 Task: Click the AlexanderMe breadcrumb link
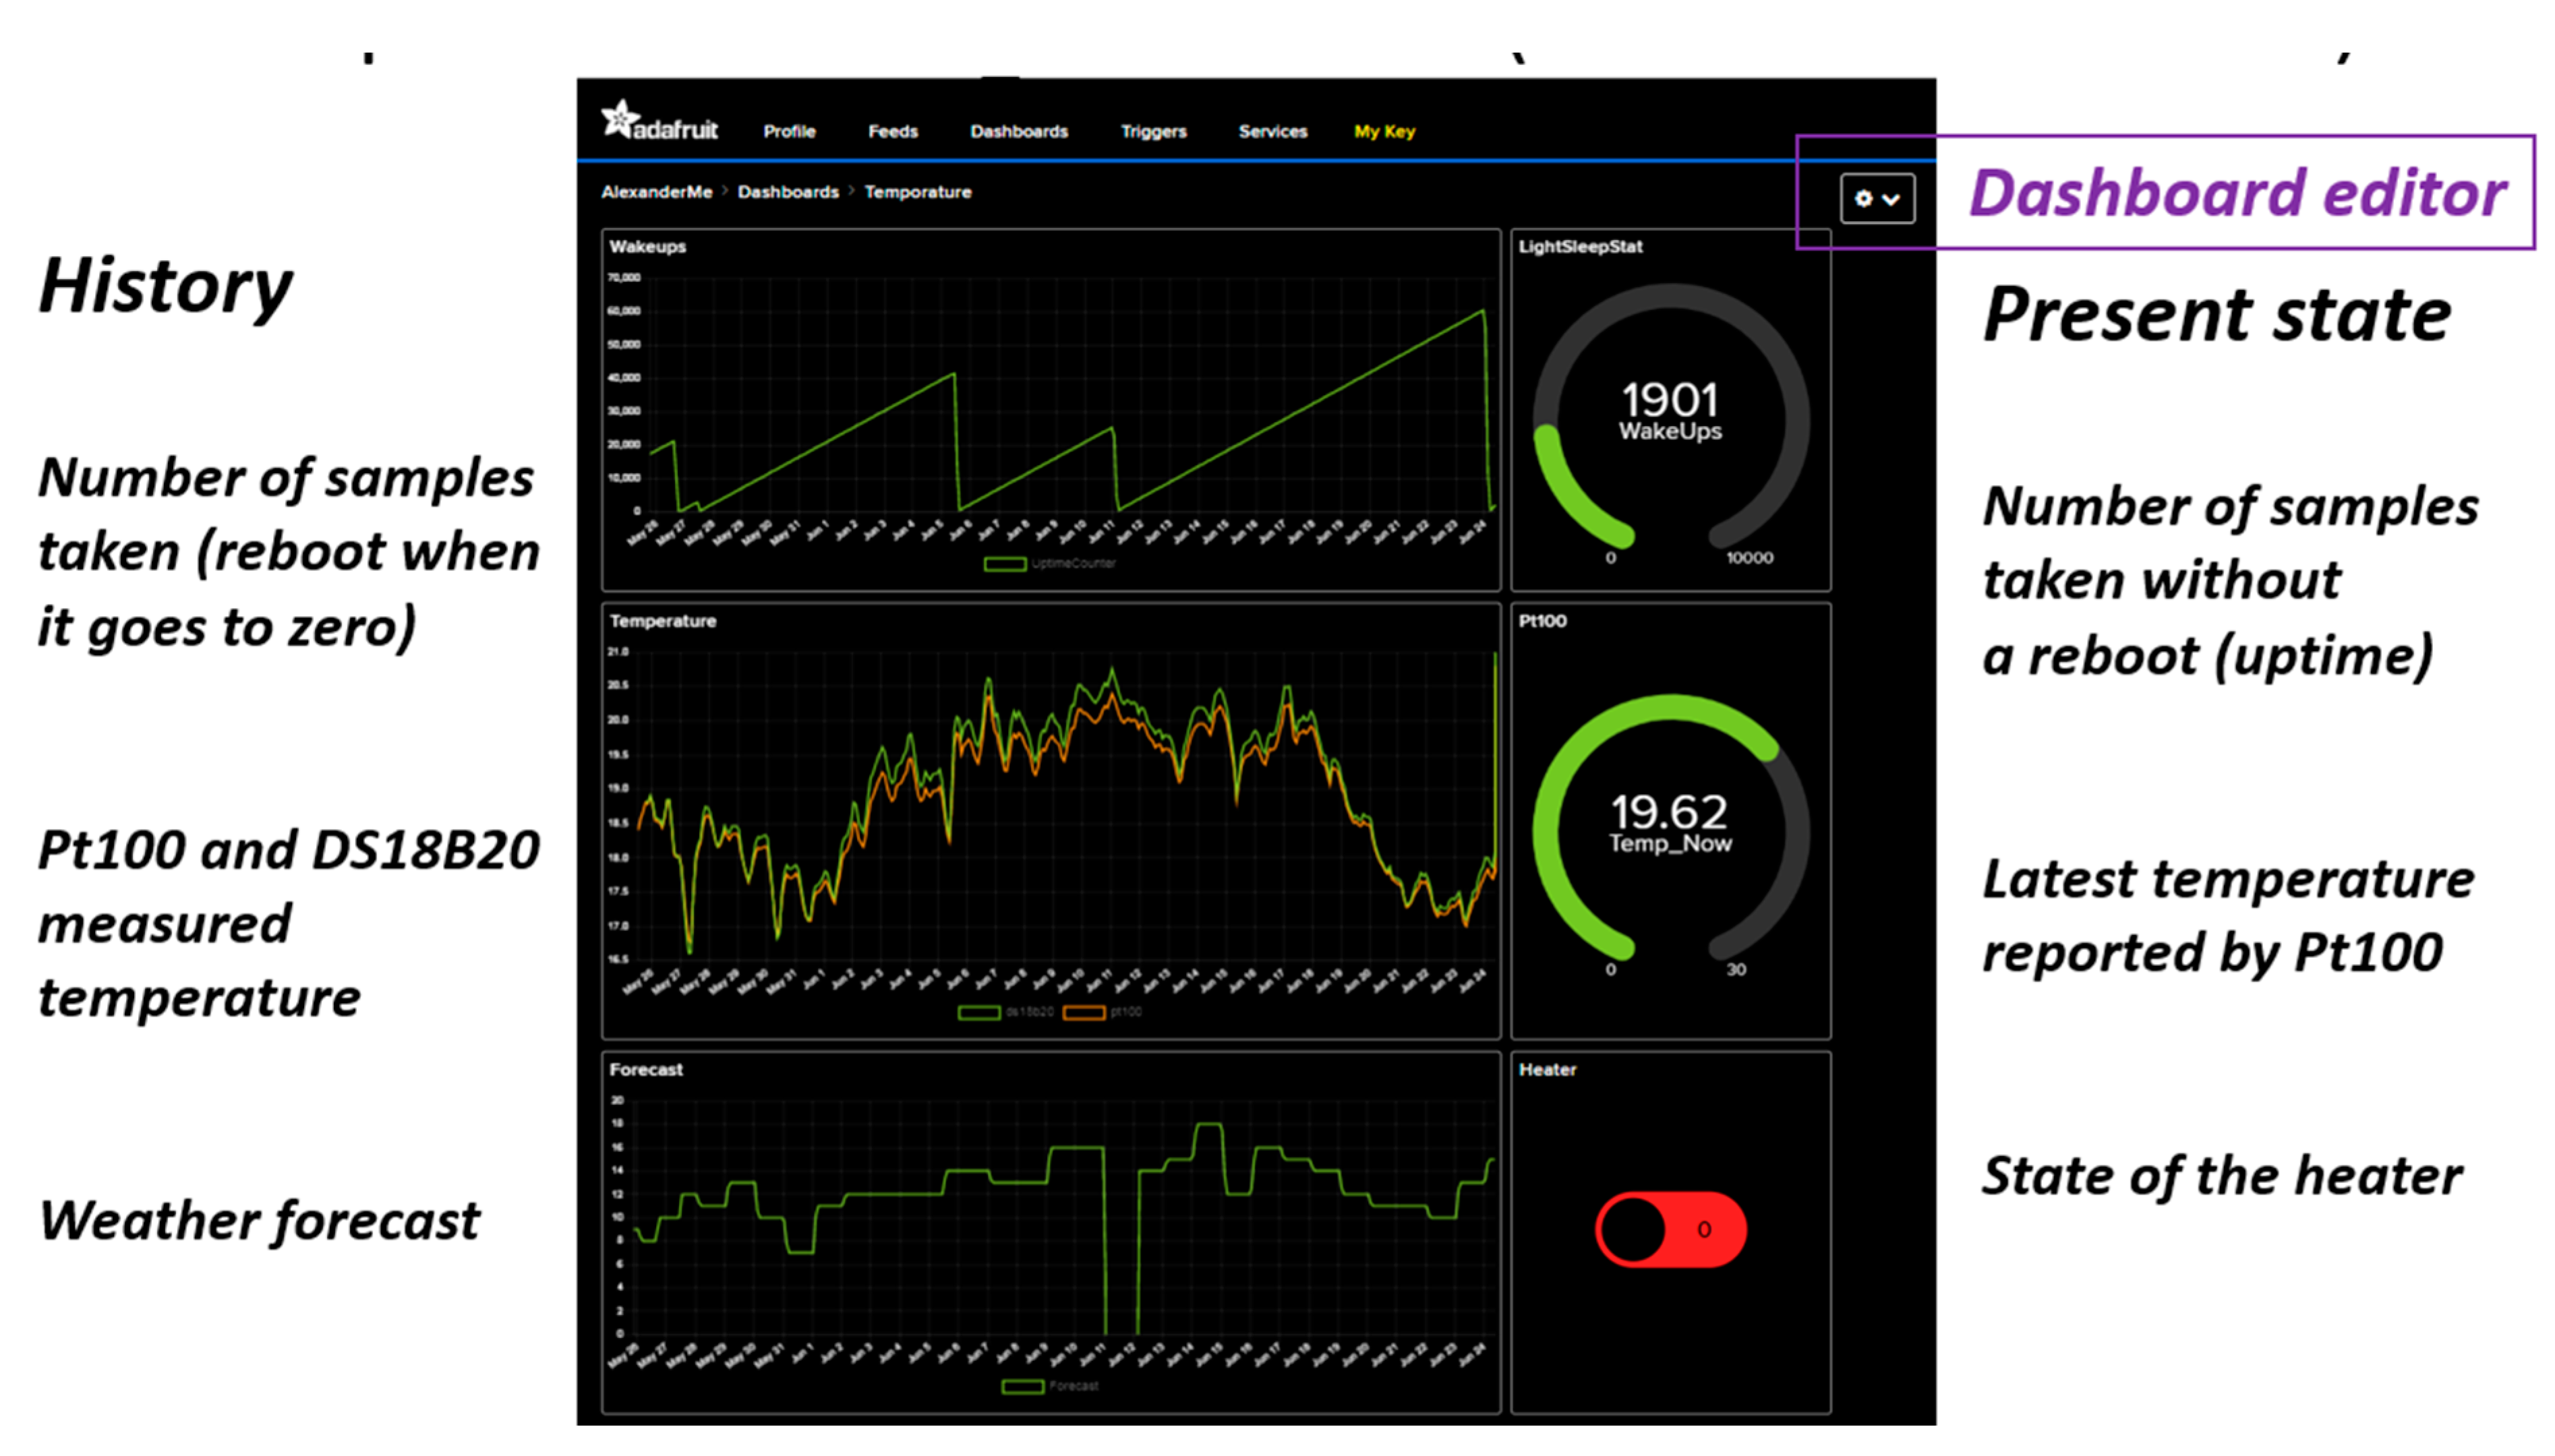click(656, 192)
